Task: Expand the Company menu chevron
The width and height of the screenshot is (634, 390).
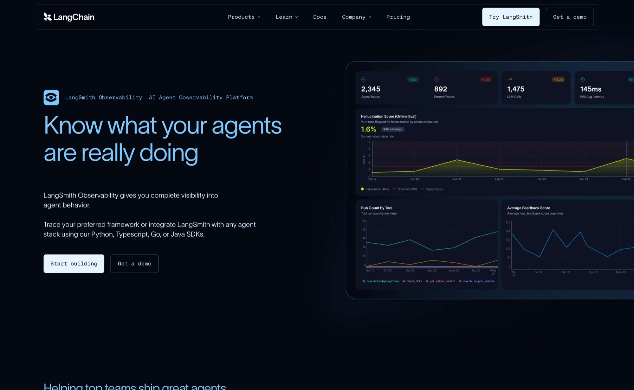Action: click(x=370, y=17)
